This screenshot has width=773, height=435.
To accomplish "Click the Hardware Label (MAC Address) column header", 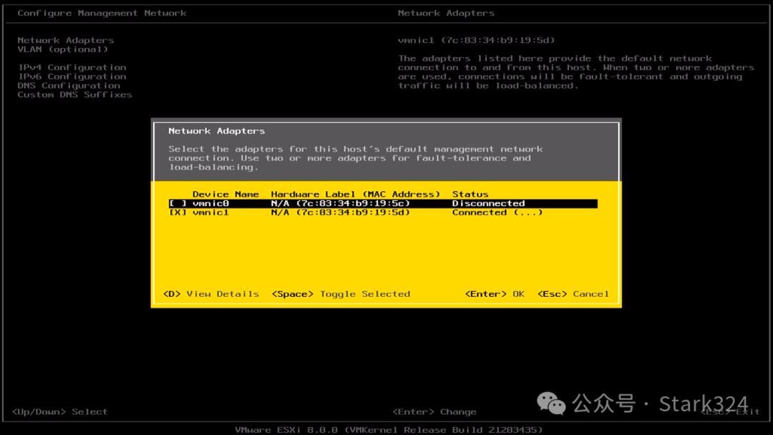I will tap(356, 195).
